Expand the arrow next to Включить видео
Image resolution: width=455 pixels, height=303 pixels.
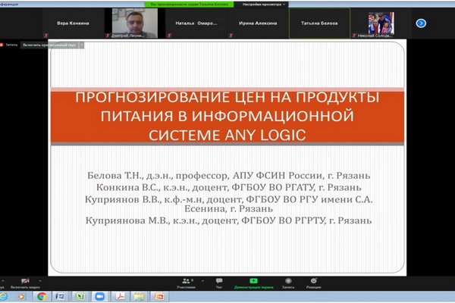coord(40,281)
